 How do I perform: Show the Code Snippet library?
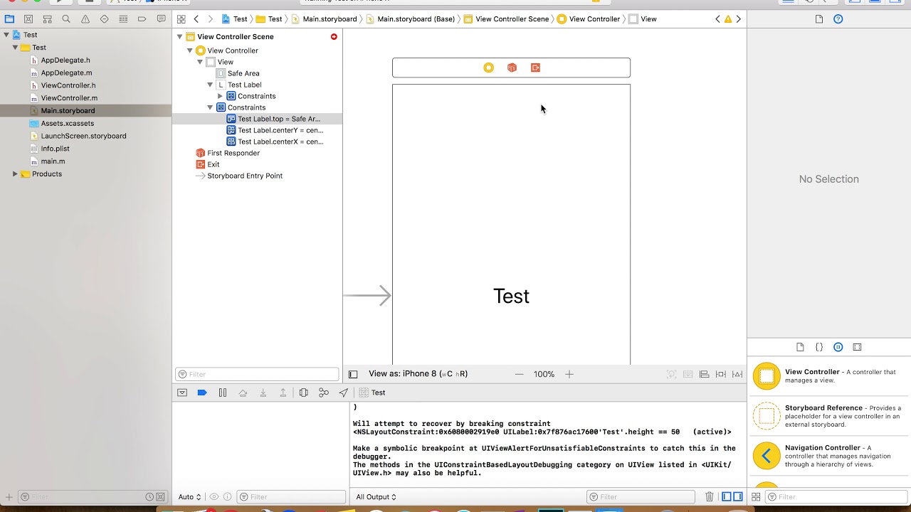tap(819, 347)
